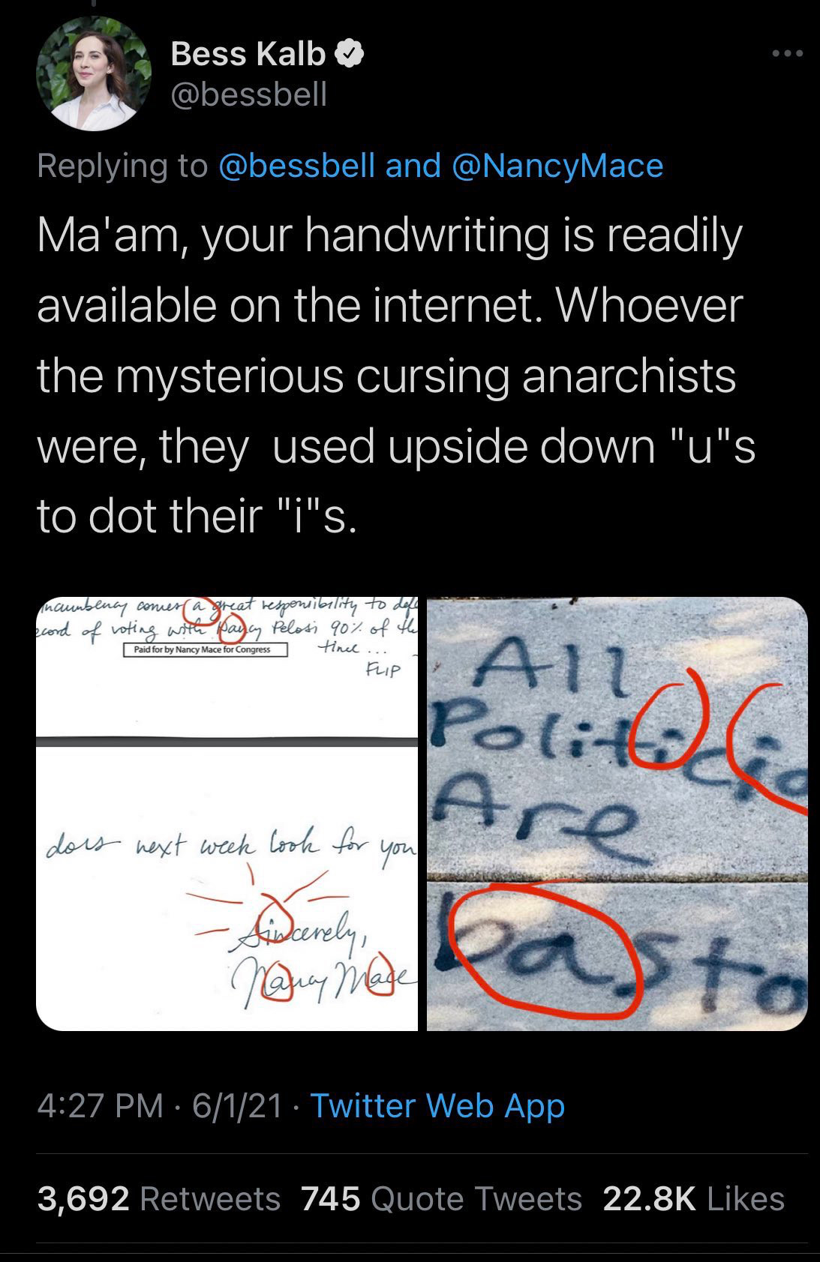
Task: Click the Bess Kalb display name
Action: pyautogui.click(x=248, y=54)
